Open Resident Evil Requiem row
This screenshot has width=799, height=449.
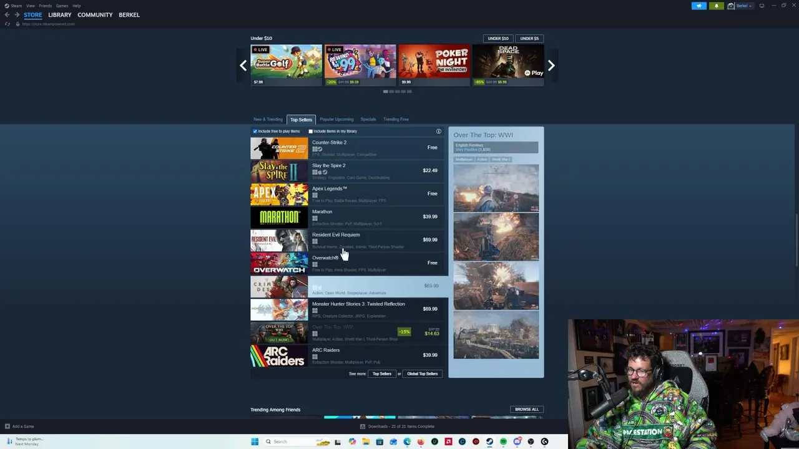(349, 240)
